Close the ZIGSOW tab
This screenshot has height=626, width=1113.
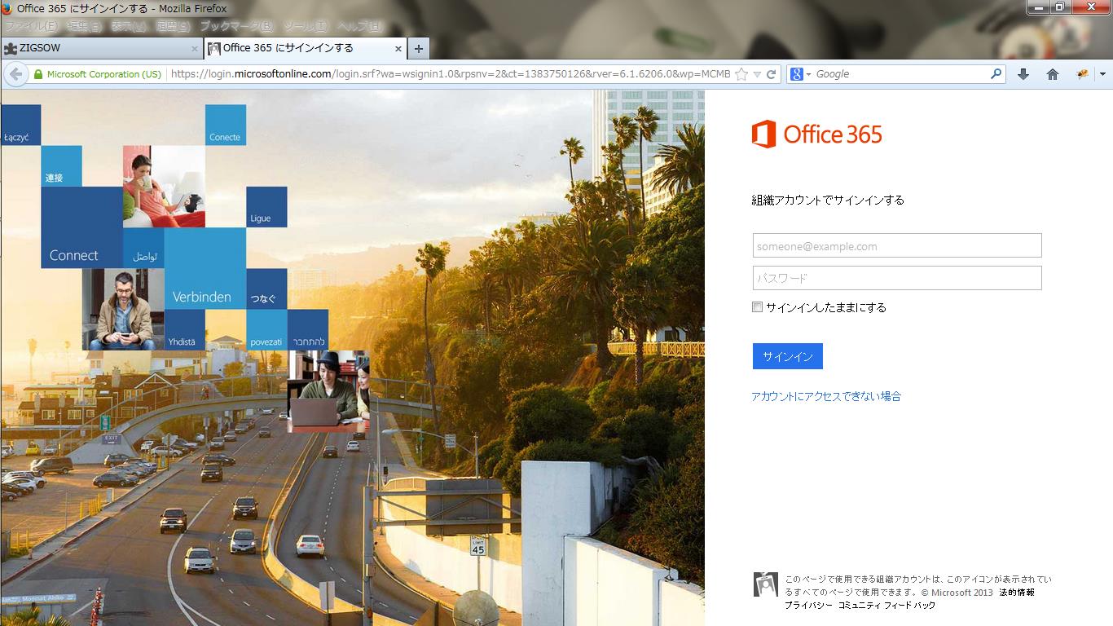tap(194, 49)
